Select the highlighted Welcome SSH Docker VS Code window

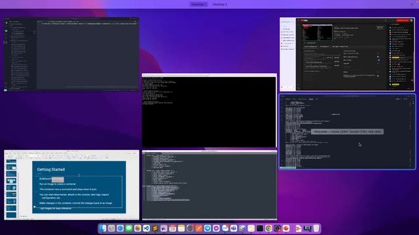pyautogui.click(x=348, y=132)
